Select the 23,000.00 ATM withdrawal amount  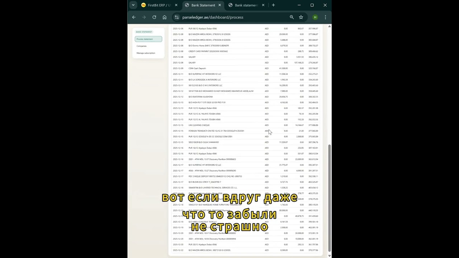click(299, 159)
